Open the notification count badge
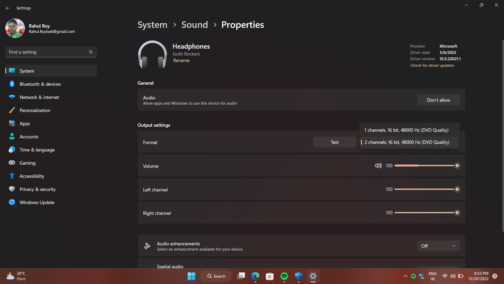Image resolution: width=504 pixels, height=284 pixels. point(495,276)
